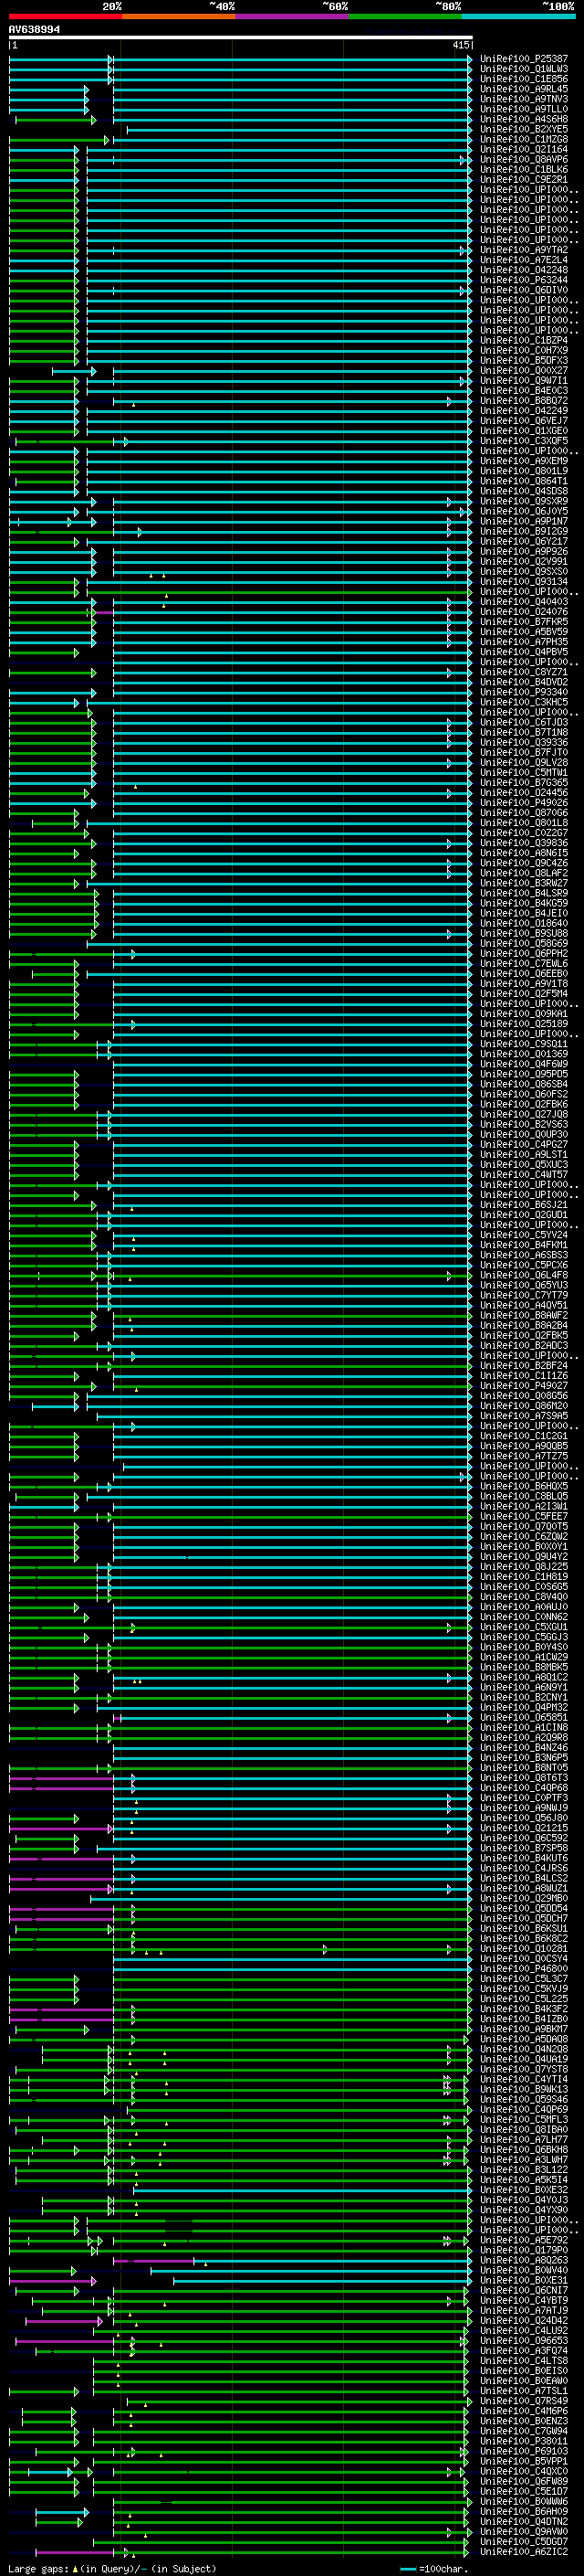The image size is (584, 2576).
Task: Select hit label UniRef100_Q25189
Action: 524,1023
